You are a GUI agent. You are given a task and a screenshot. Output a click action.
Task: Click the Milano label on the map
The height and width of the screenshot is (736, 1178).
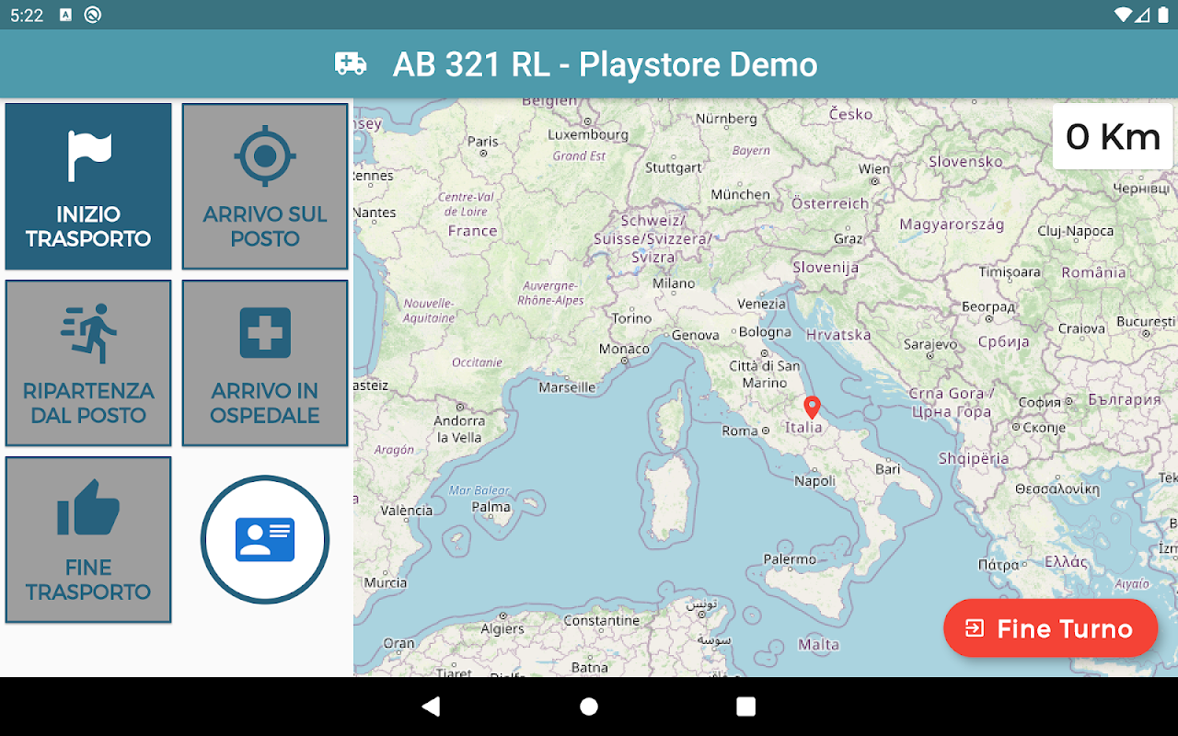(x=674, y=283)
